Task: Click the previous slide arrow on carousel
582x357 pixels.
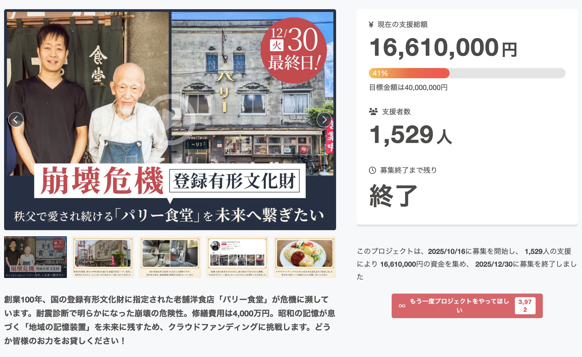Action: (x=16, y=120)
